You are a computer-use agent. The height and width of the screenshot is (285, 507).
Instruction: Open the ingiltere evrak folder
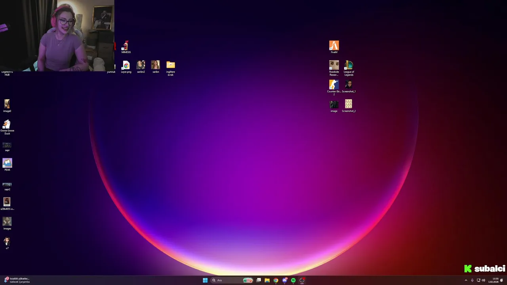coord(171,68)
